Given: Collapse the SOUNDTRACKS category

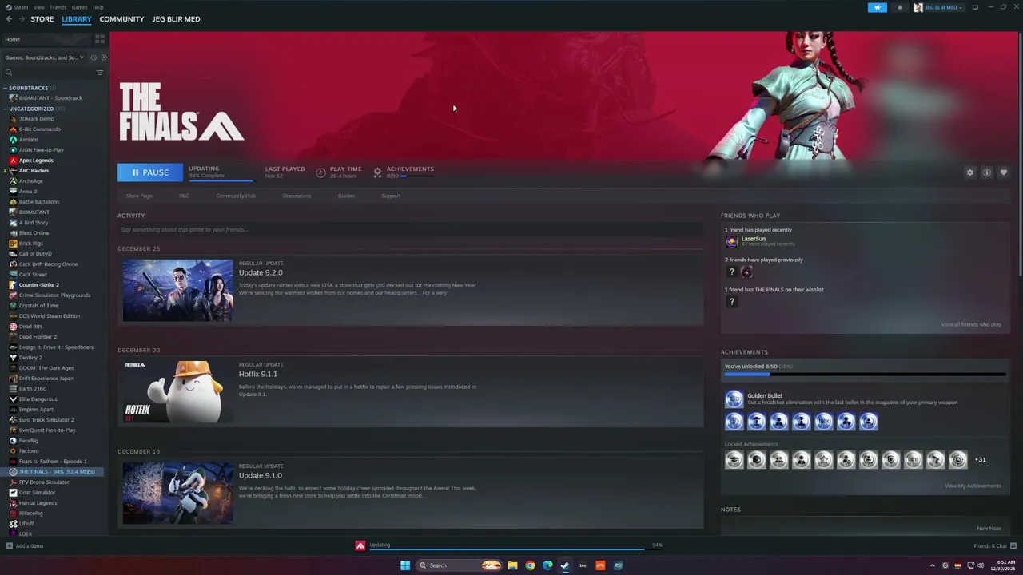Looking at the screenshot, I should pyautogui.click(x=5, y=88).
